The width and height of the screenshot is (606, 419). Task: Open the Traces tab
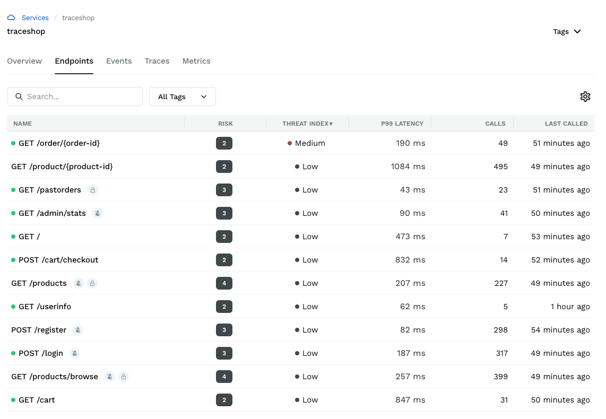click(157, 61)
